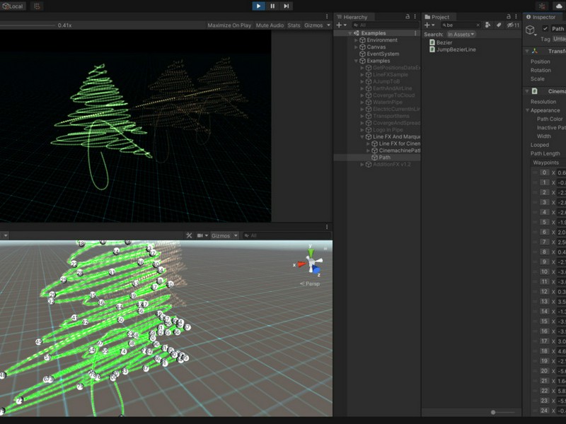This screenshot has height=424, width=566.
Task: Toggle hidden packages visibility icon
Action: [x=512, y=25]
